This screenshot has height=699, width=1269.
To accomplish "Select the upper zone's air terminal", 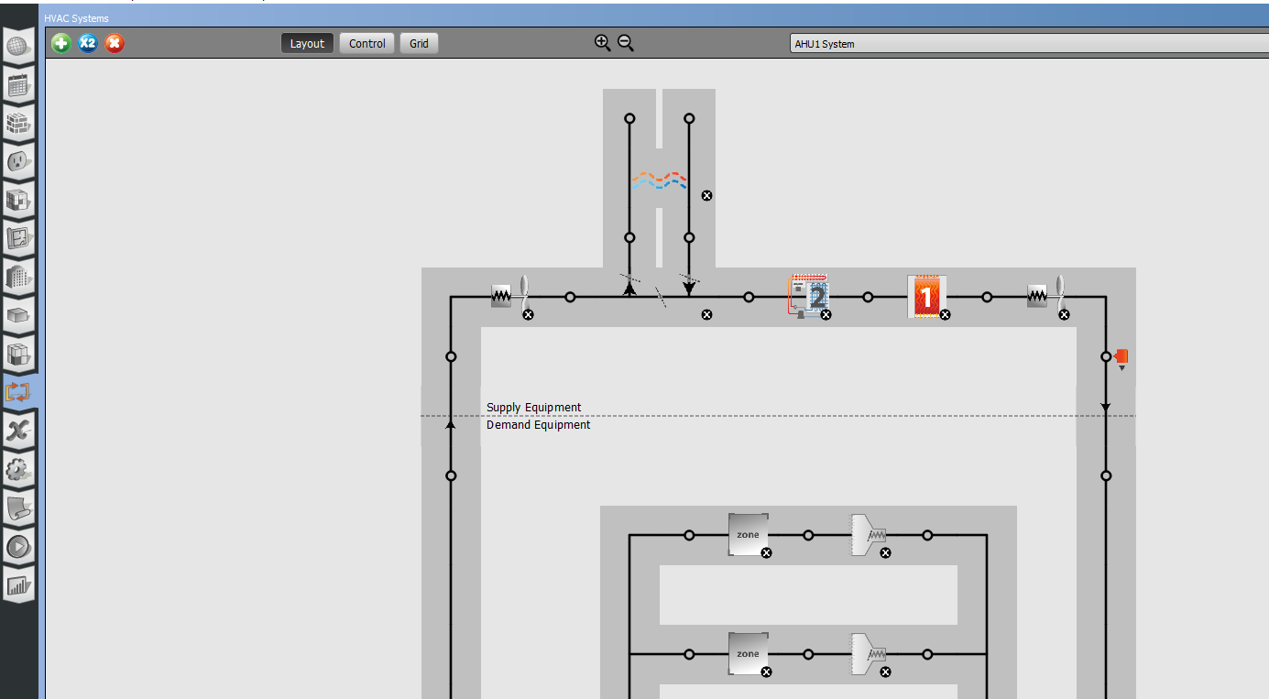I will [x=869, y=534].
